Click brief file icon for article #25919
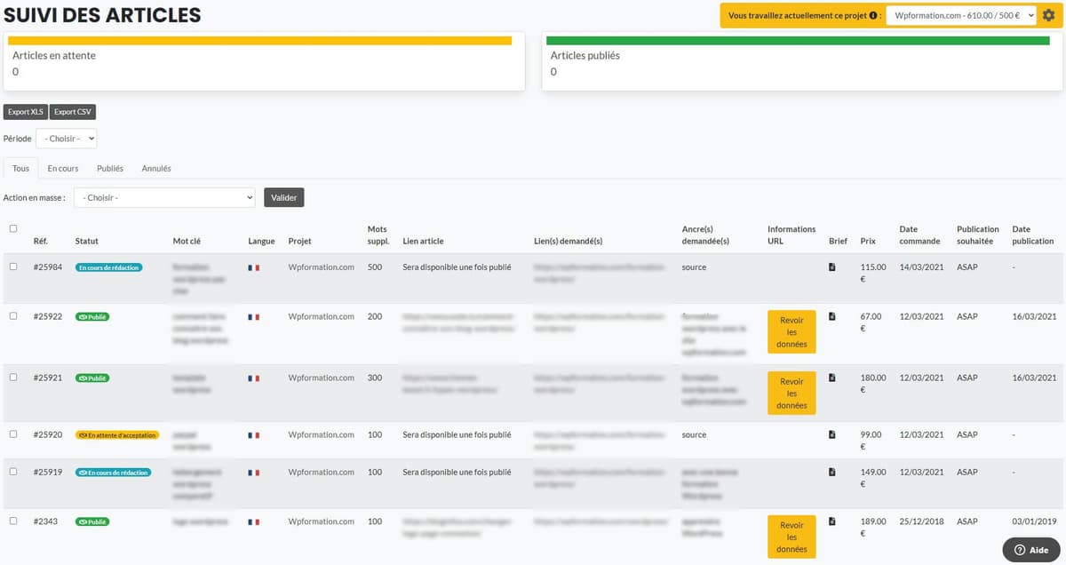 point(831,472)
